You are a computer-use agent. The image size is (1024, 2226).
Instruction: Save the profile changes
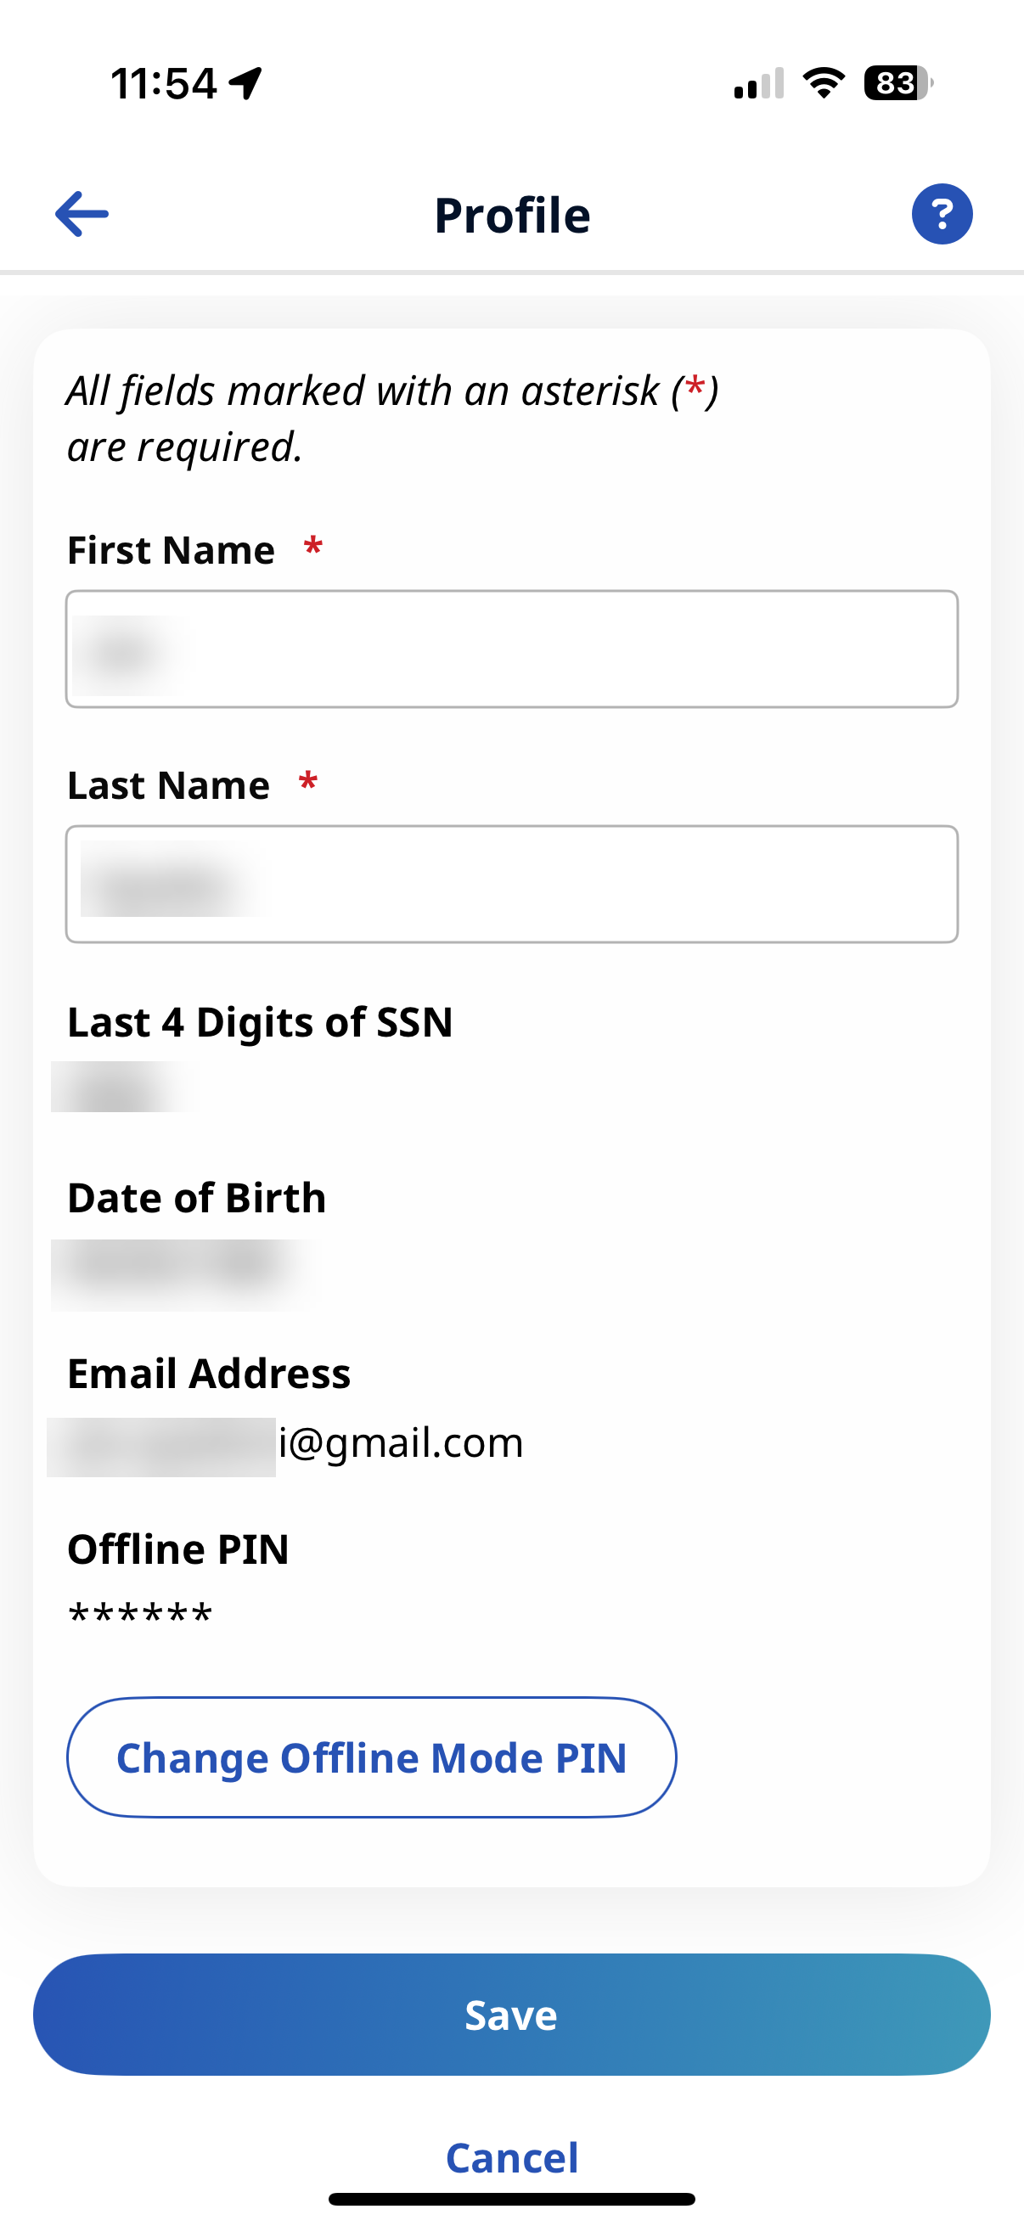pyautogui.click(x=511, y=2015)
